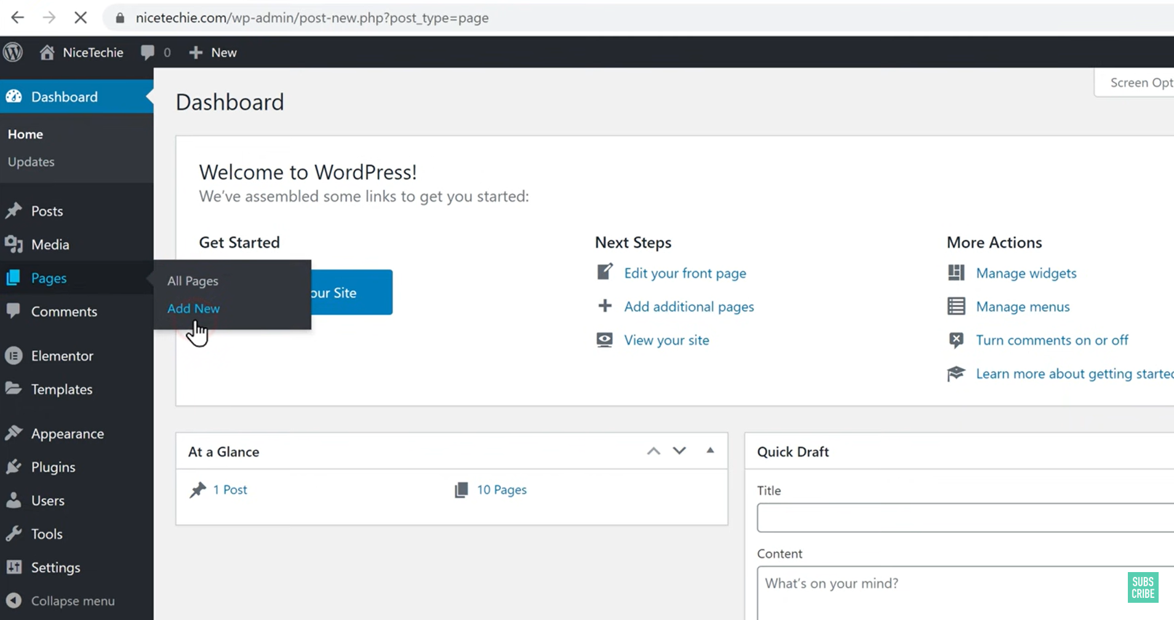Click the Appearance brush icon
Screen dimensions: 1174x620
pos(14,433)
